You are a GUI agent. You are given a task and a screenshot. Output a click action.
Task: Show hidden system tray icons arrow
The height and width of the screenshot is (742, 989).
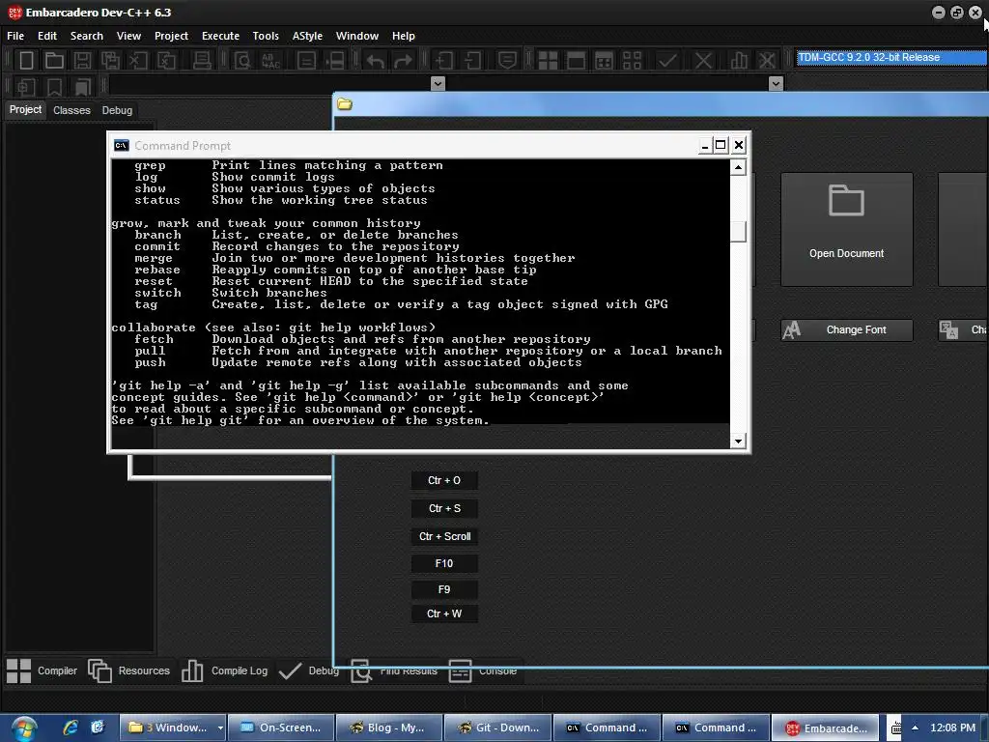[x=915, y=728]
